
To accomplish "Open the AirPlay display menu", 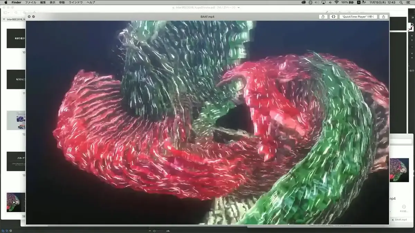I will pyautogui.click(x=323, y=2).
